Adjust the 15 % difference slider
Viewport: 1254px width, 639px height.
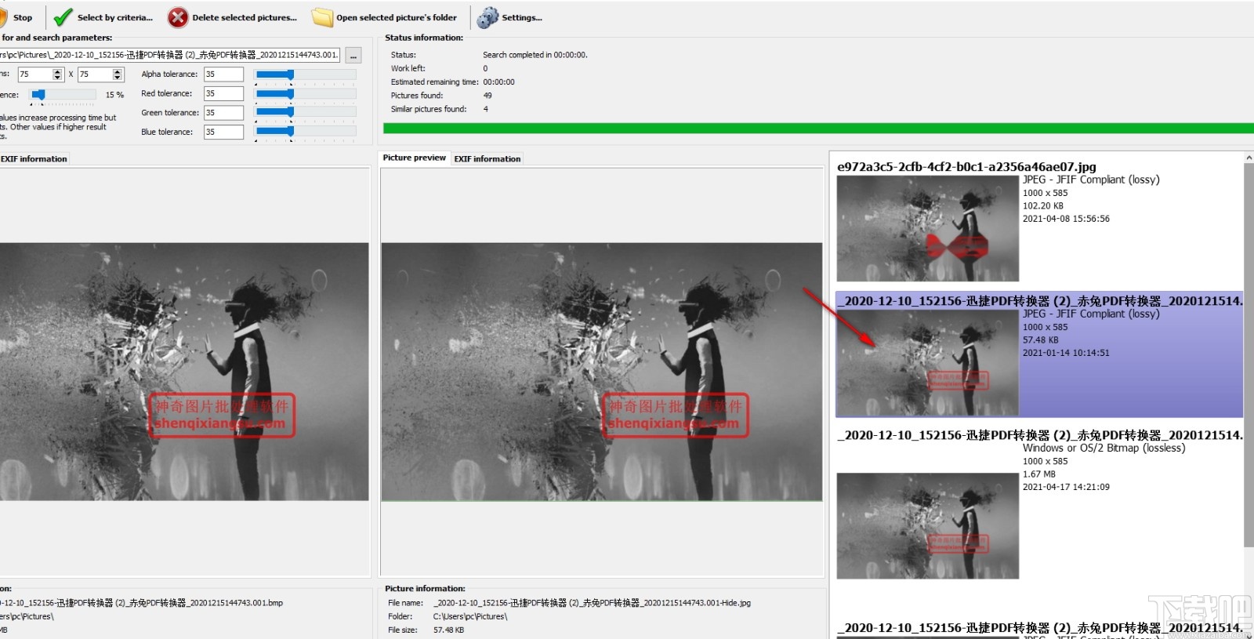pos(63,95)
